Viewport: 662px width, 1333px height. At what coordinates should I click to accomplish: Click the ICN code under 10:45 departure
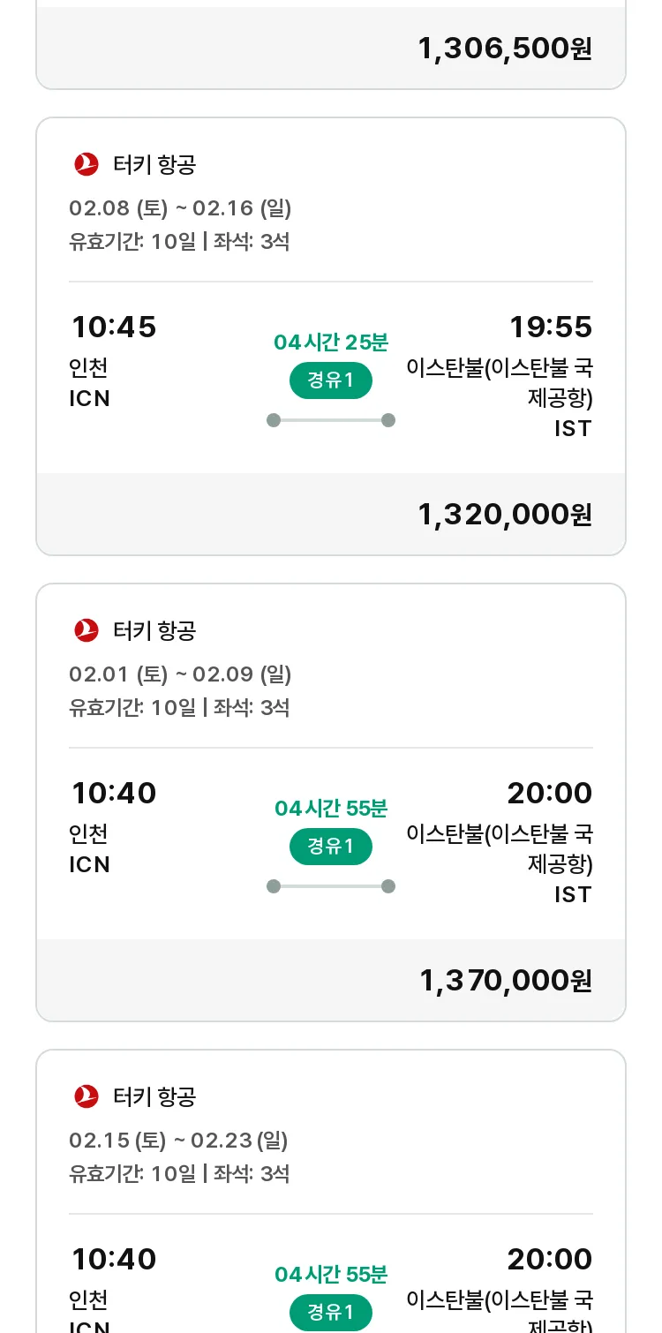click(90, 399)
